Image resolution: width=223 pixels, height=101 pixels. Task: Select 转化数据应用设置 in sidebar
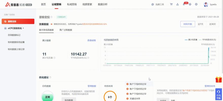point(16,42)
